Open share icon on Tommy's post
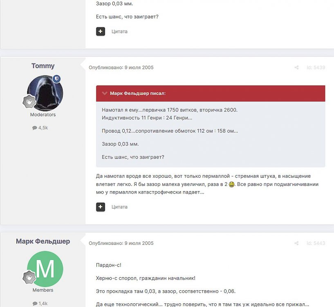The image size is (334, 307). [x=296, y=68]
